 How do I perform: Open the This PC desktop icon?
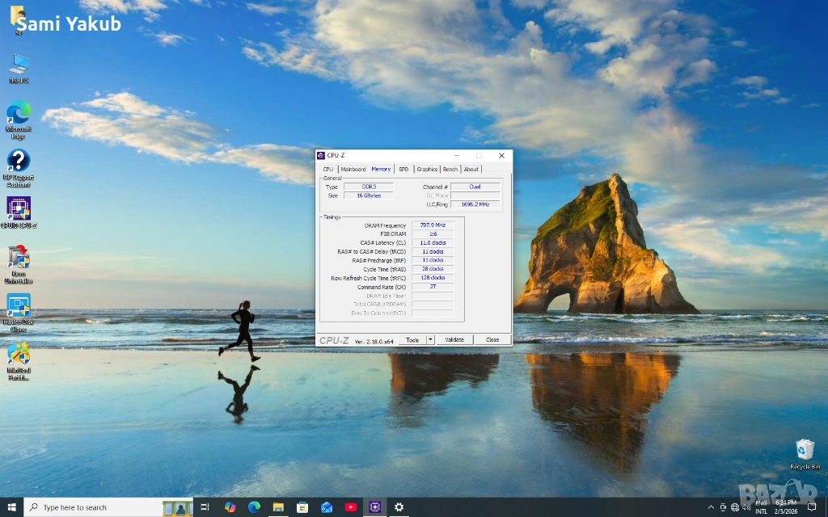(19, 65)
